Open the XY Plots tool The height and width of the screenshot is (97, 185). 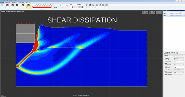pos(87,6)
